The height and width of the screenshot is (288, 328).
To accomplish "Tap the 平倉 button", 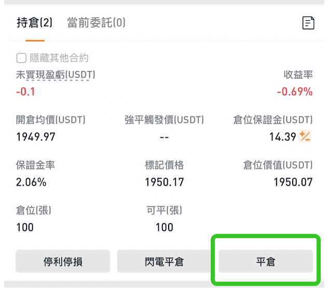I will tap(266, 261).
